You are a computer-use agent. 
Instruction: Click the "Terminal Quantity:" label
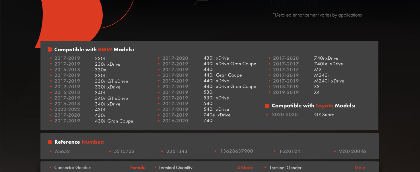pos(176,168)
